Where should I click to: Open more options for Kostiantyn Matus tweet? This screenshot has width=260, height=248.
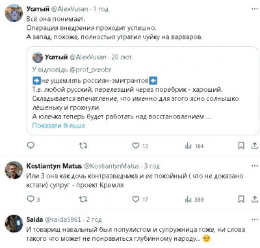pyautogui.click(x=255, y=166)
